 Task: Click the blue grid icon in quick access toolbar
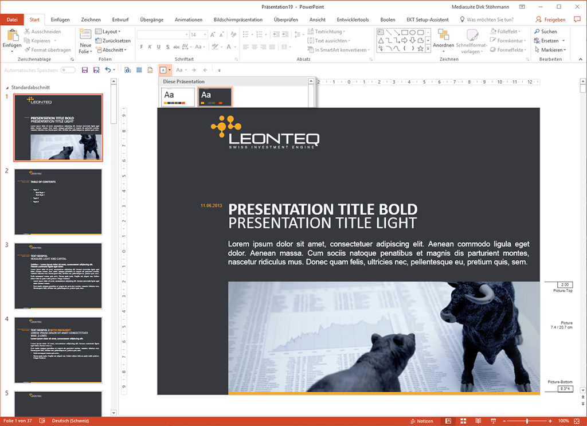[x=139, y=70]
